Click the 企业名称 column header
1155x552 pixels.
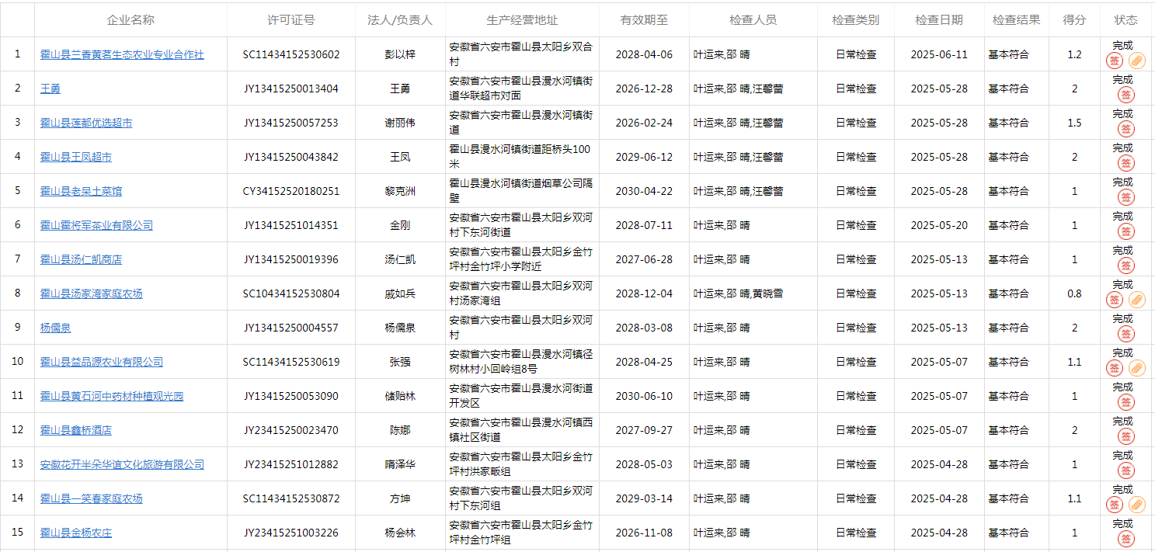pyautogui.click(x=130, y=20)
